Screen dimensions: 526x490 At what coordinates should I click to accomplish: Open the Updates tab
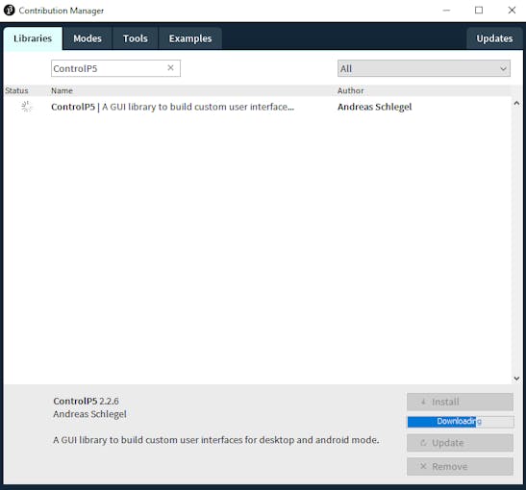point(494,38)
